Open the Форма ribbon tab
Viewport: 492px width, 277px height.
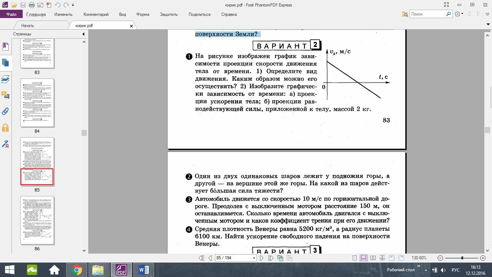click(x=143, y=14)
